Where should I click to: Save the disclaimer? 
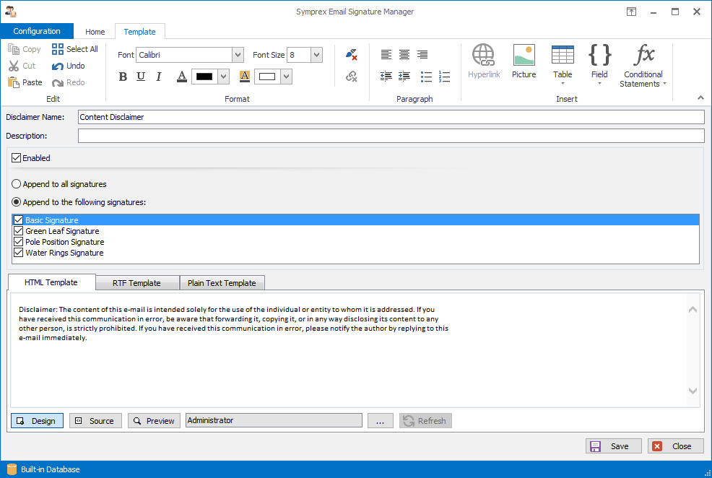pyautogui.click(x=614, y=446)
